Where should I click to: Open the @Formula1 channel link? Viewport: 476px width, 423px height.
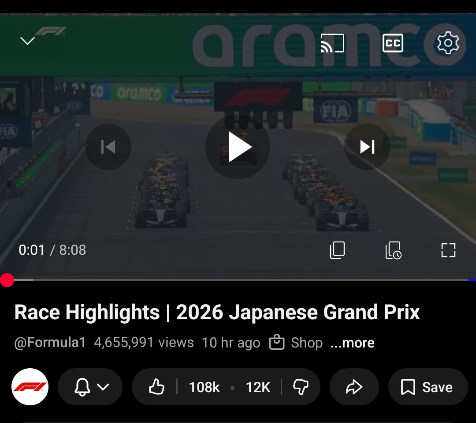(50, 343)
